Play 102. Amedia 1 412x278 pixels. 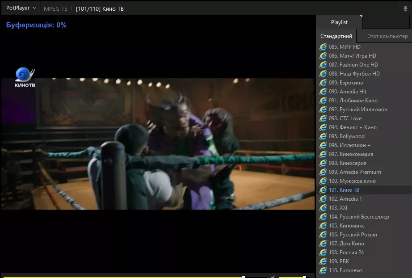click(x=364, y=198)
